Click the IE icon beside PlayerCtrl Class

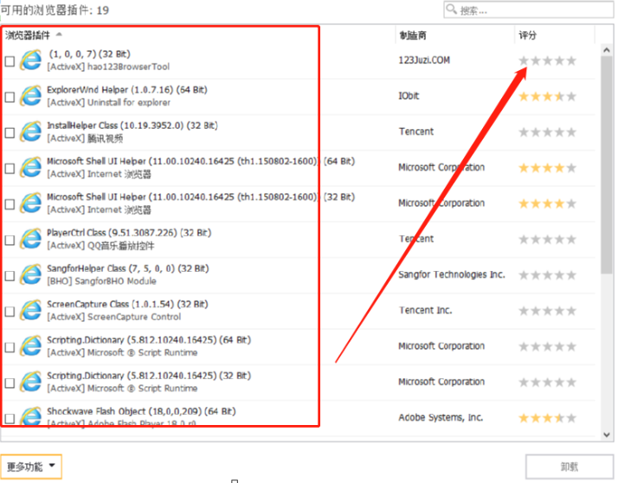coord(31,239)
